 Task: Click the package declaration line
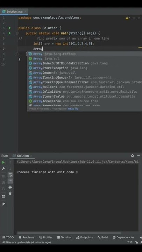coord(50,18)
